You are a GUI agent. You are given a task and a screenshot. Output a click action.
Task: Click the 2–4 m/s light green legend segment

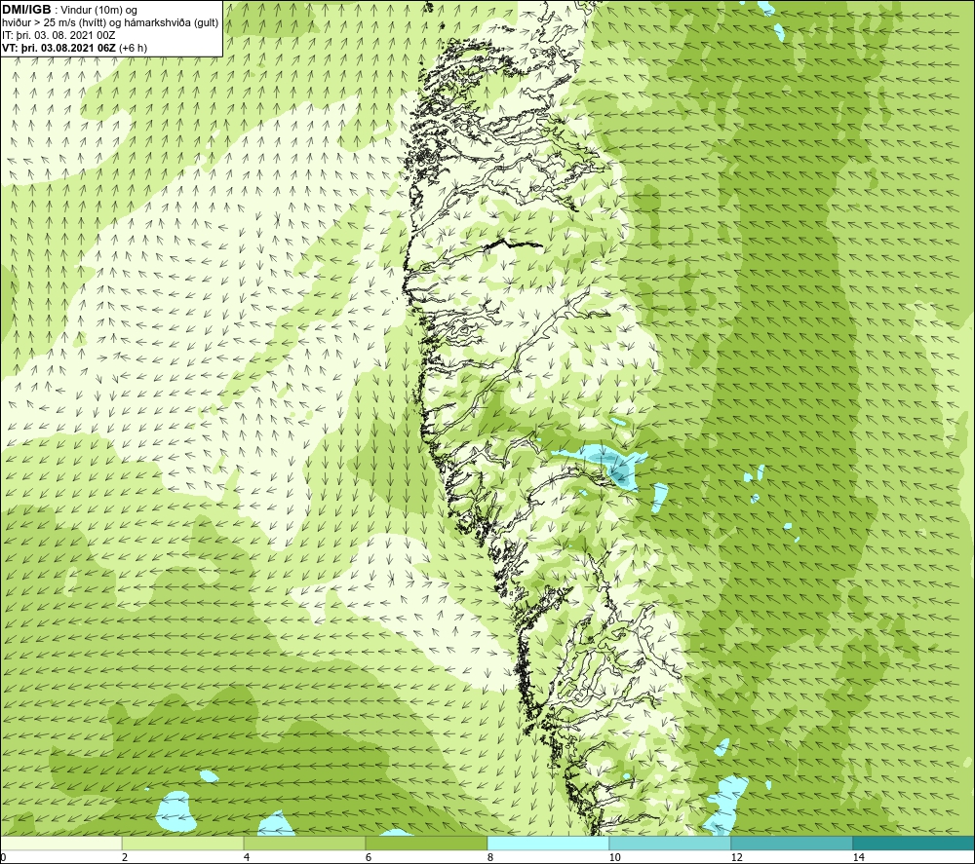(x=183, y=844)
